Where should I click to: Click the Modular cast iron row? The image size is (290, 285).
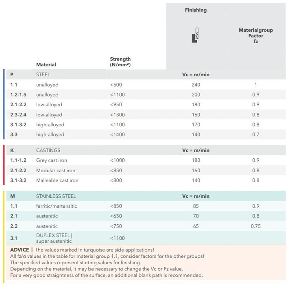(x=56, y=171)
